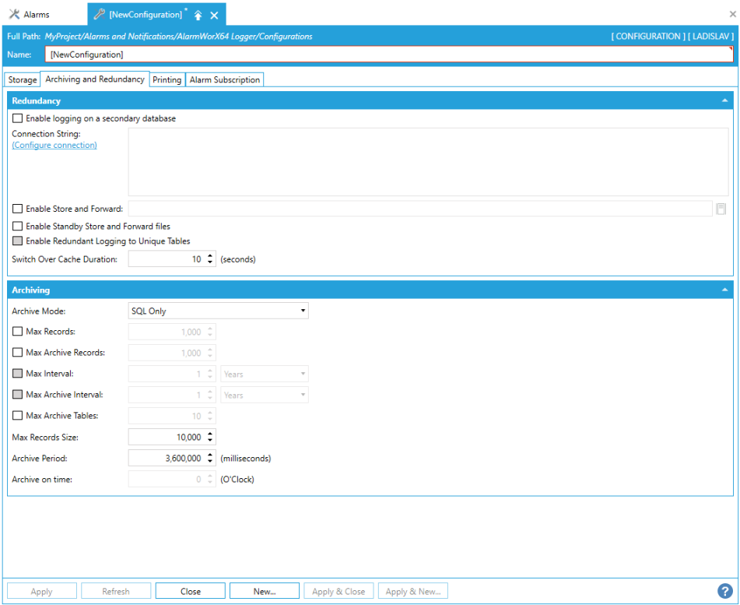Click the Alarms wrench icon tab
740x605 pixels.
(x=14, y=15)
